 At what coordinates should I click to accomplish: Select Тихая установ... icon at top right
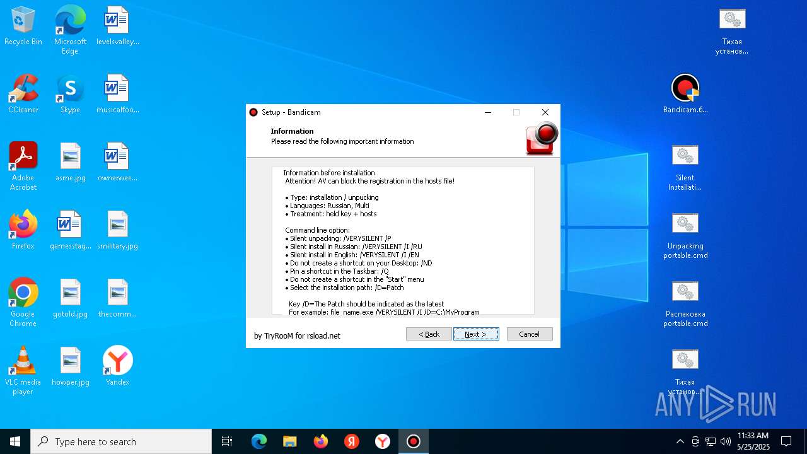click(732, 31)
